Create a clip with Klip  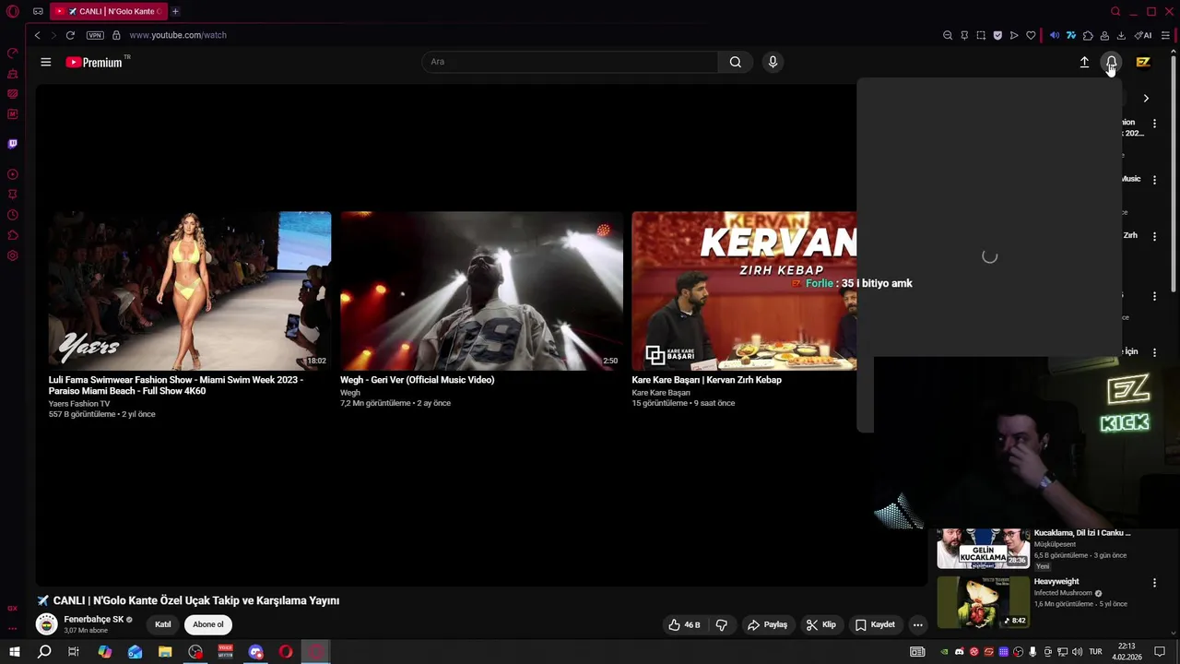[821, 624]
